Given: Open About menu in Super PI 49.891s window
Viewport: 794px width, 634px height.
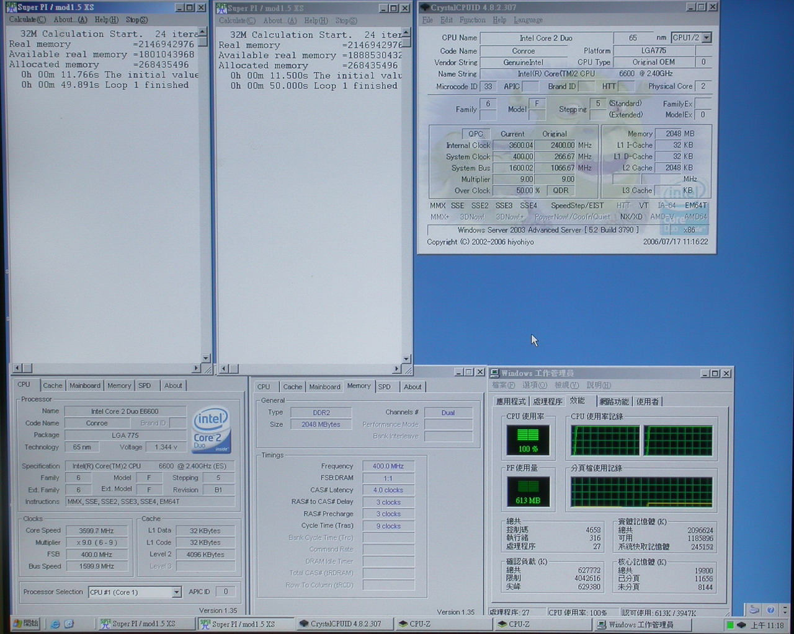Looking at the screenshot, I should pyautogui.click(x=70, y=20).
